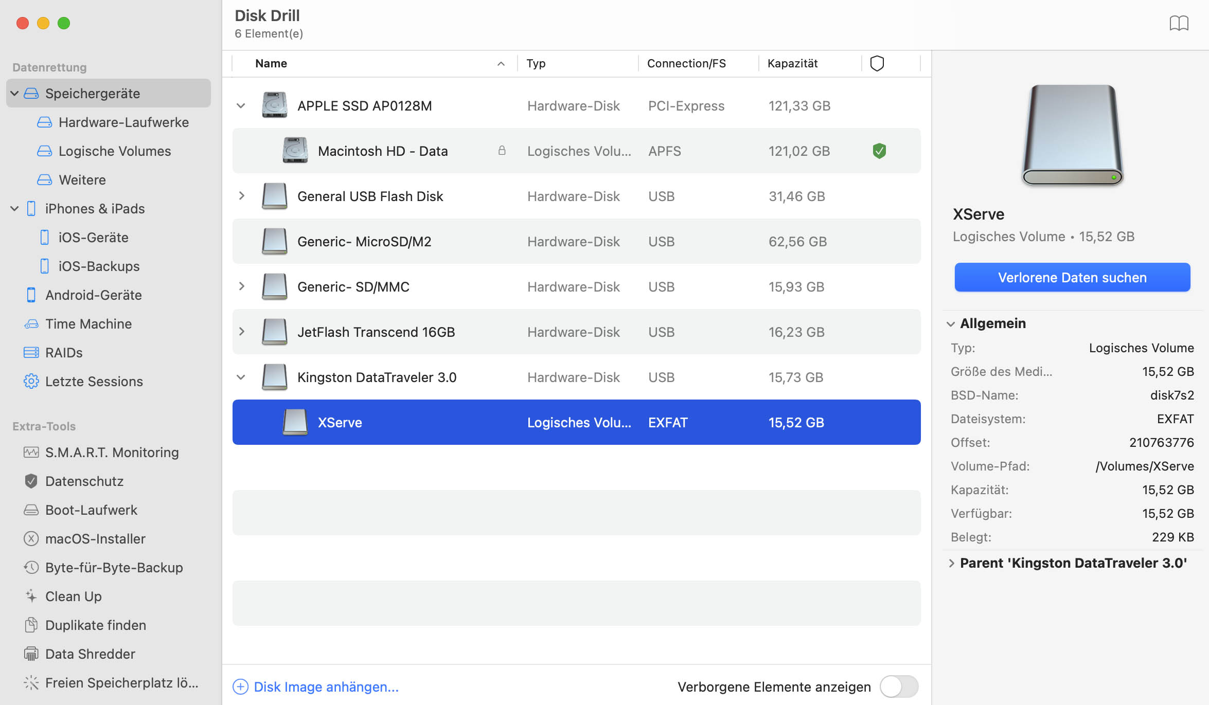Click the Android-Geräte device icon

(x=31, y=295)
